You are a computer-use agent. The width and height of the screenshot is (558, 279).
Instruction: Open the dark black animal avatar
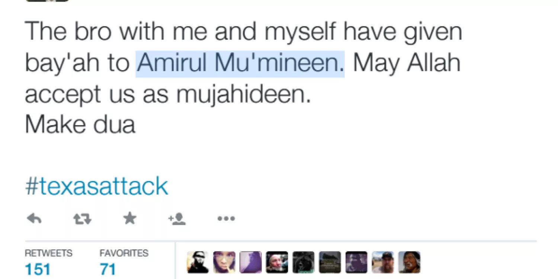(303, 262)
